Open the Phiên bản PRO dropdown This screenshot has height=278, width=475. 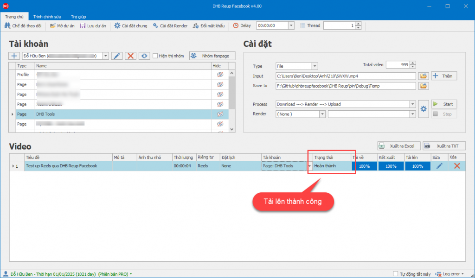point(131,274)
